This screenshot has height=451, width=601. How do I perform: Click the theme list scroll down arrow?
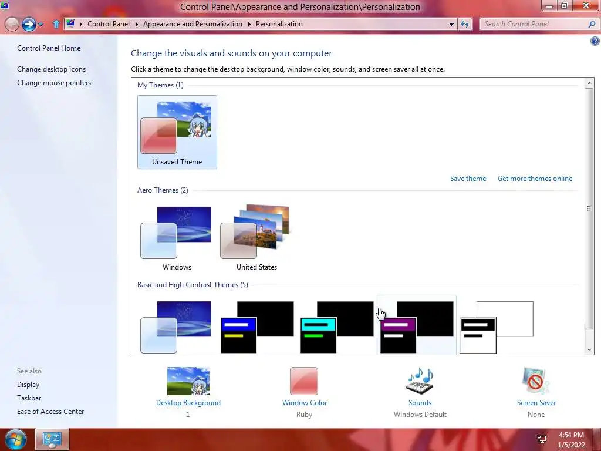(589, 350)
